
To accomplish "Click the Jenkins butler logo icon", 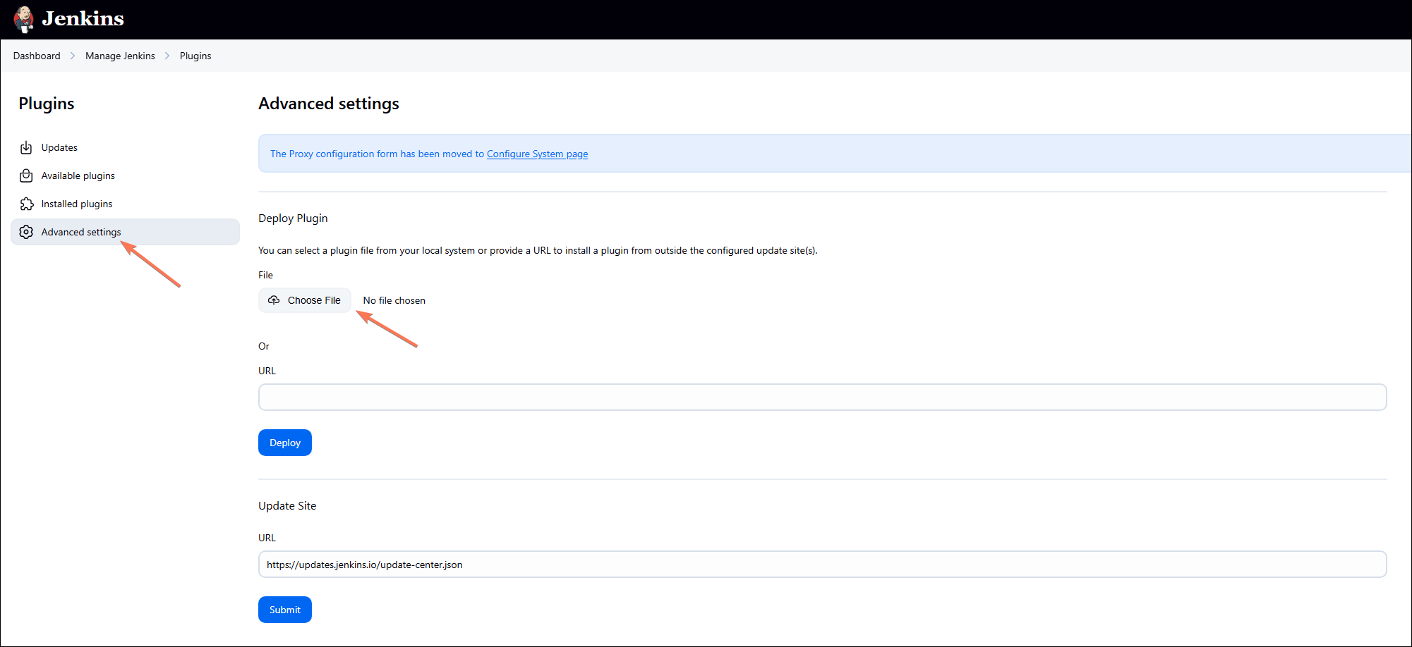I will pos(24,19).
